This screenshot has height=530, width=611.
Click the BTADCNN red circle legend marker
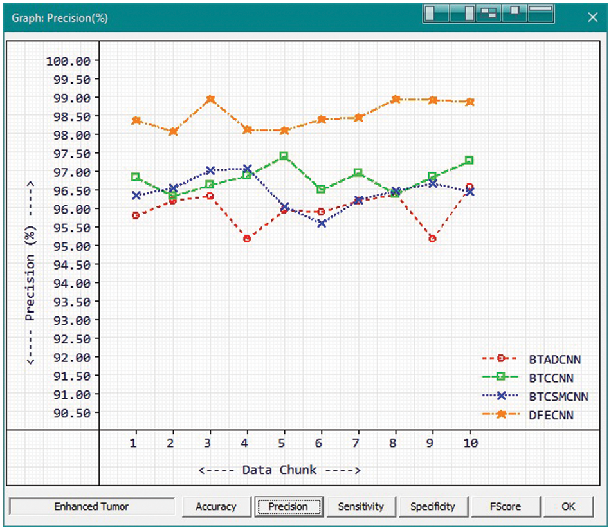502,359
